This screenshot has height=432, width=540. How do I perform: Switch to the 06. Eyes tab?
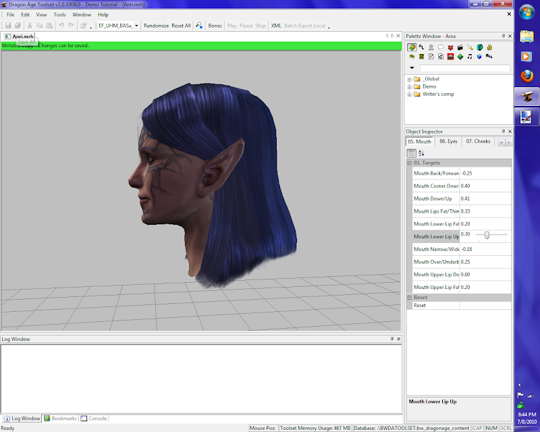(448, 142)
